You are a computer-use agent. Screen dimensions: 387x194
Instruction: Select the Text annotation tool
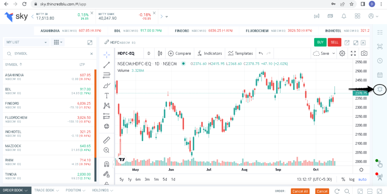(107, 96)
